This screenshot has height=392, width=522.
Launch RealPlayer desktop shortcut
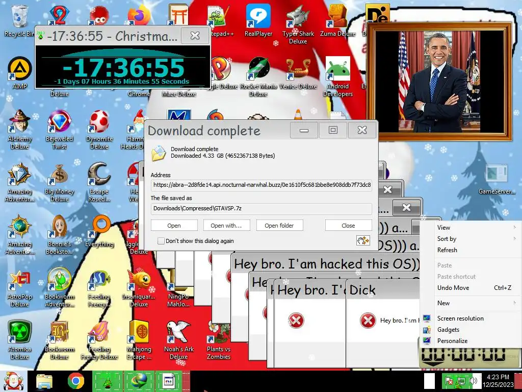[258, 20]
